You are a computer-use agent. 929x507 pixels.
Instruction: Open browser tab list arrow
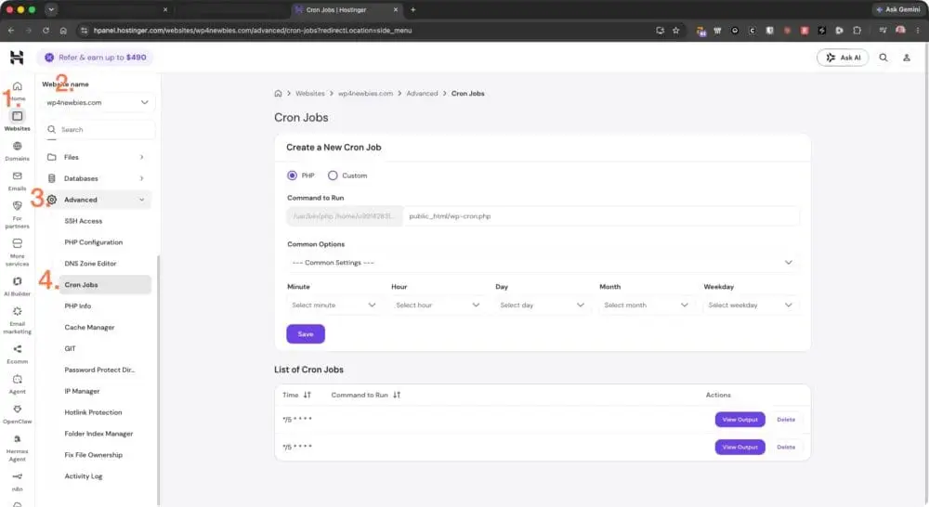click(x=51, y=9)
